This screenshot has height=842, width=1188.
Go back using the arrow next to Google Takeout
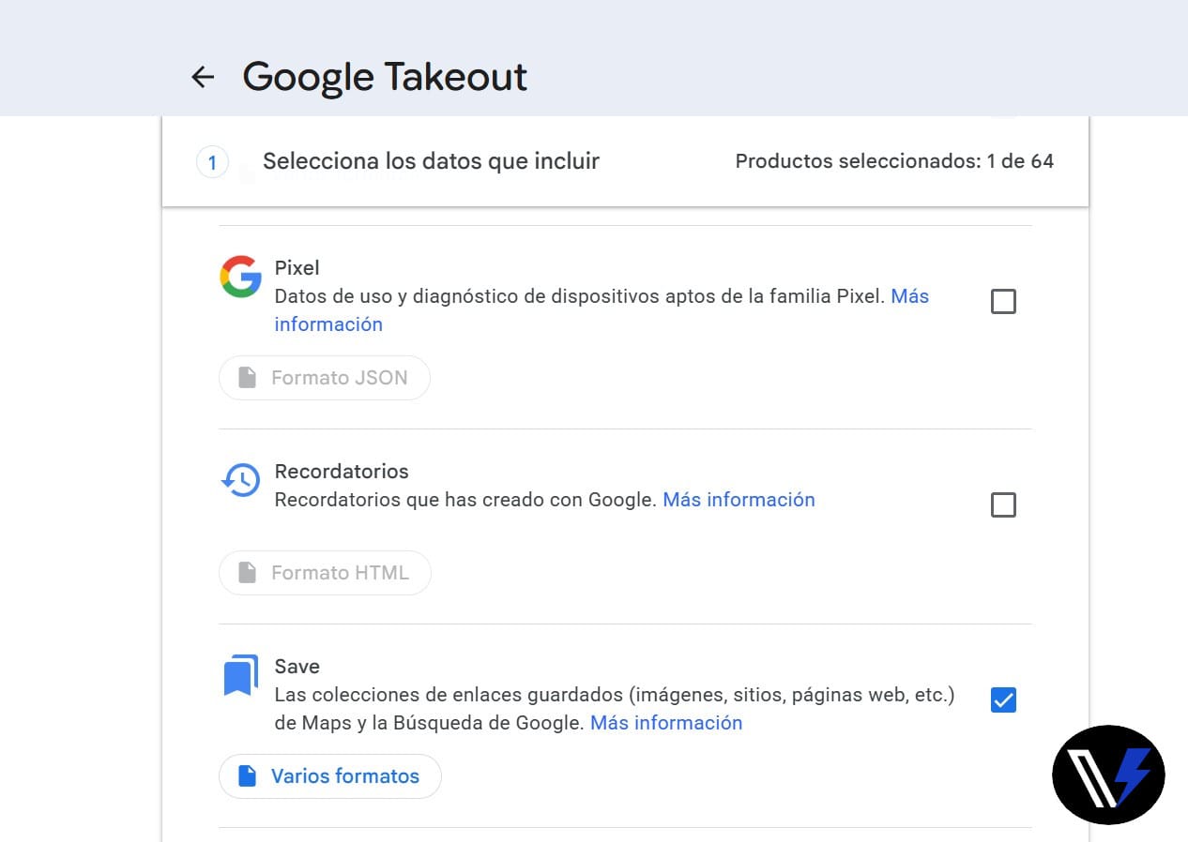tap(203, 77)
